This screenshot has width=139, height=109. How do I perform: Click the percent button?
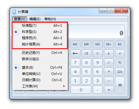[120, 62]
